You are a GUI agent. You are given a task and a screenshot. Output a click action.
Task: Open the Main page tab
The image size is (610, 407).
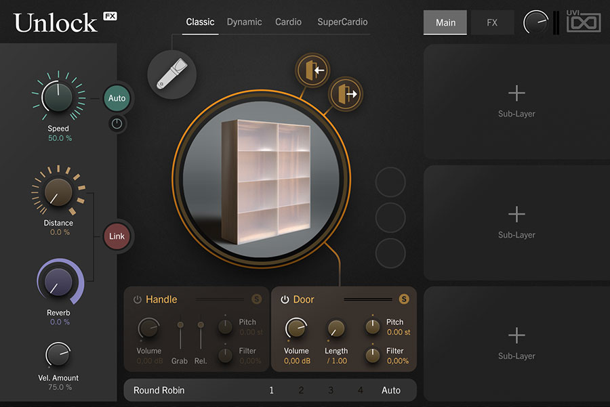point(445,22)
